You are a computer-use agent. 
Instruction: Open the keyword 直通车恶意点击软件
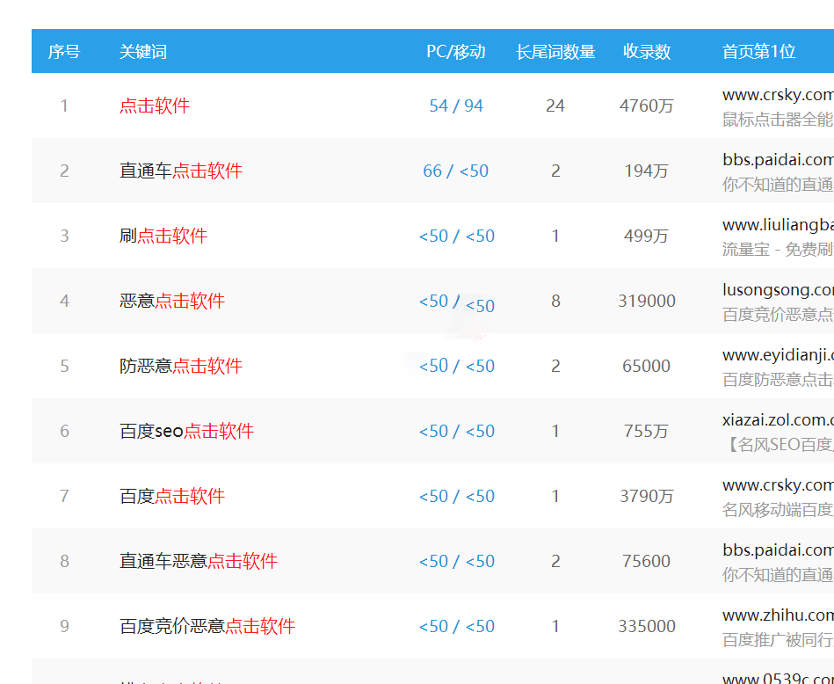point(199,561)
